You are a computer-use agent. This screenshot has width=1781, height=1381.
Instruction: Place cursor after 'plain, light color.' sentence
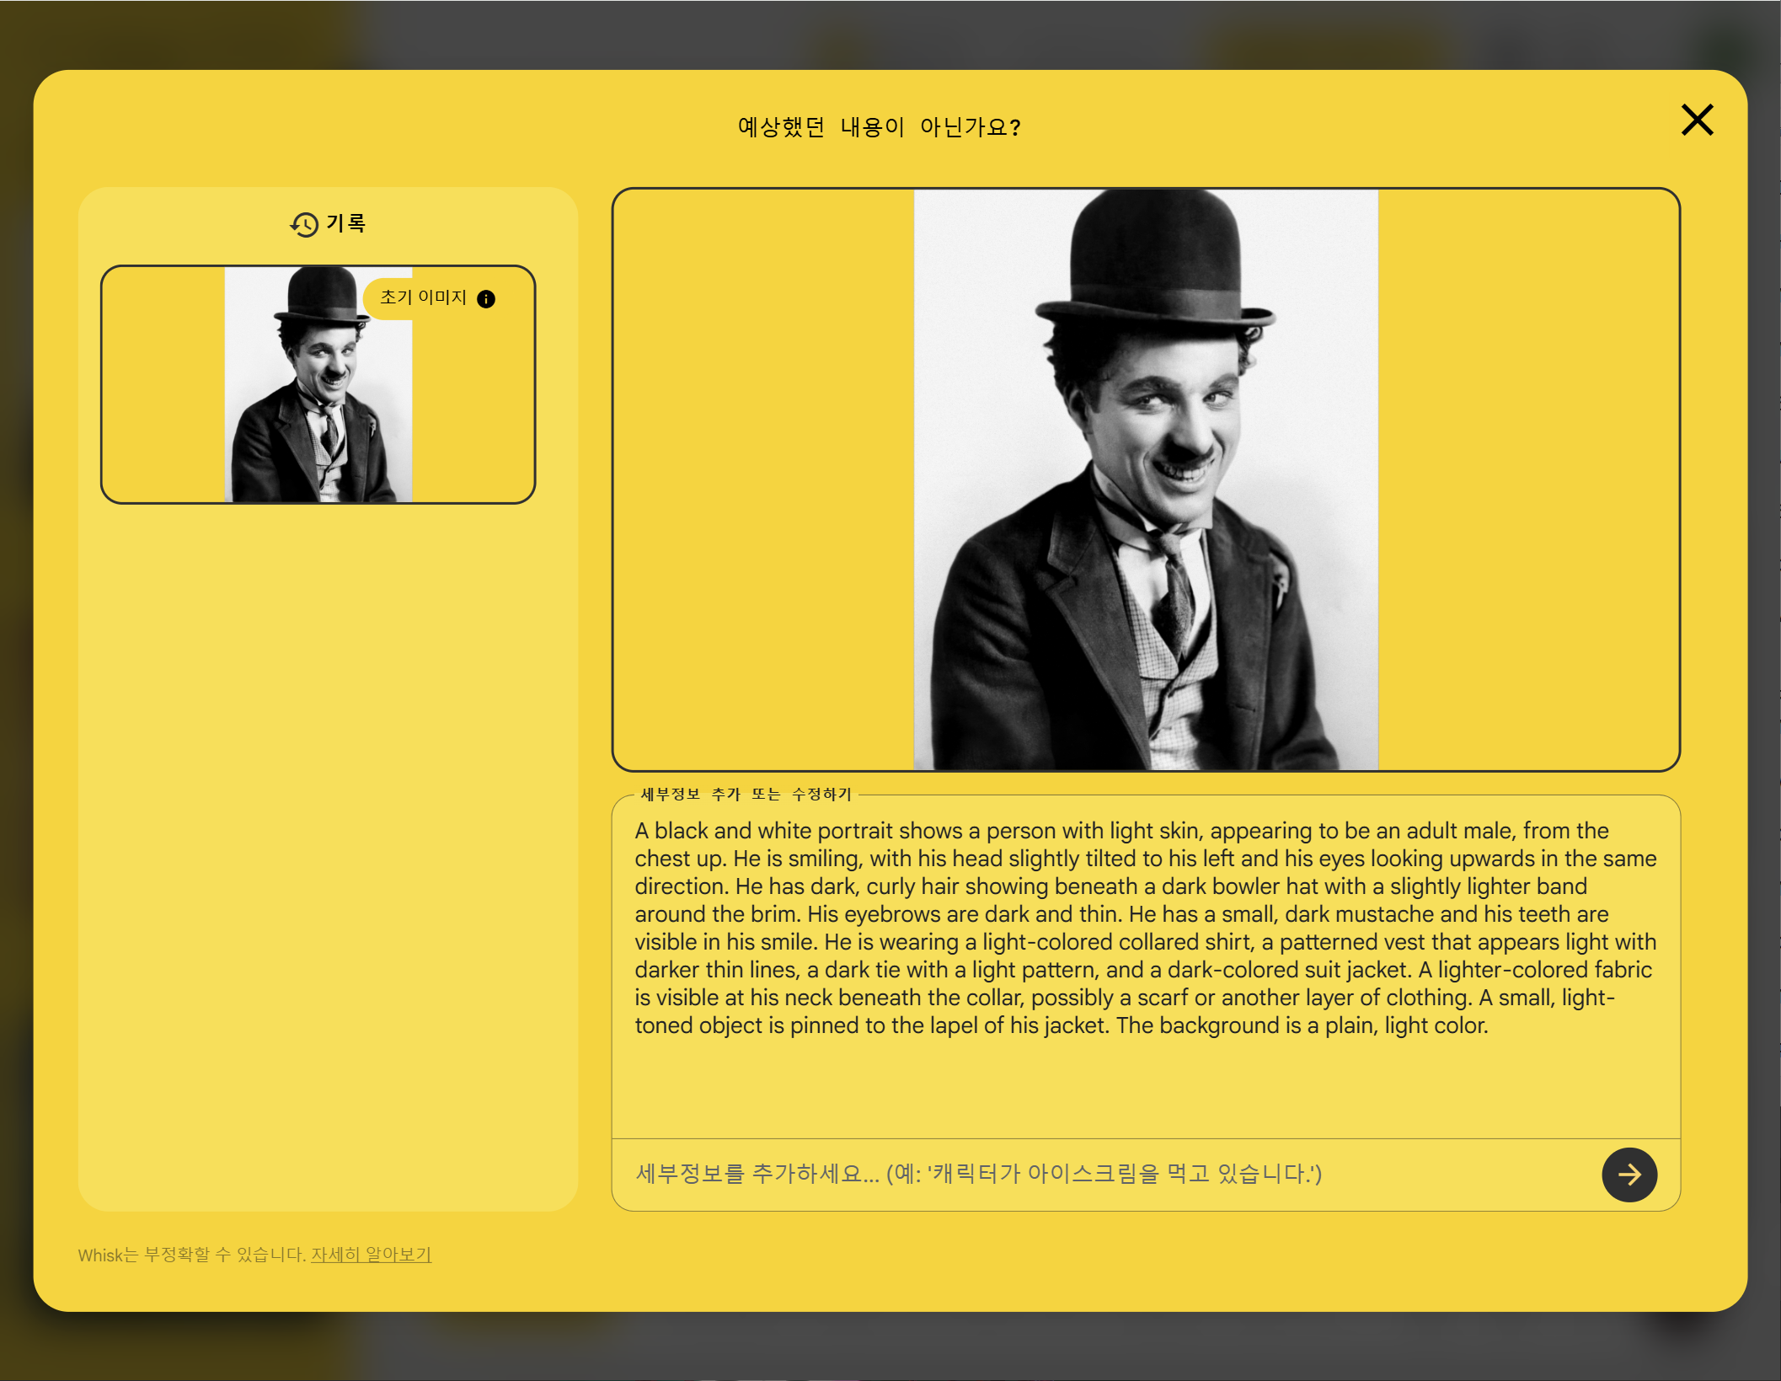coord(1490,1026)
